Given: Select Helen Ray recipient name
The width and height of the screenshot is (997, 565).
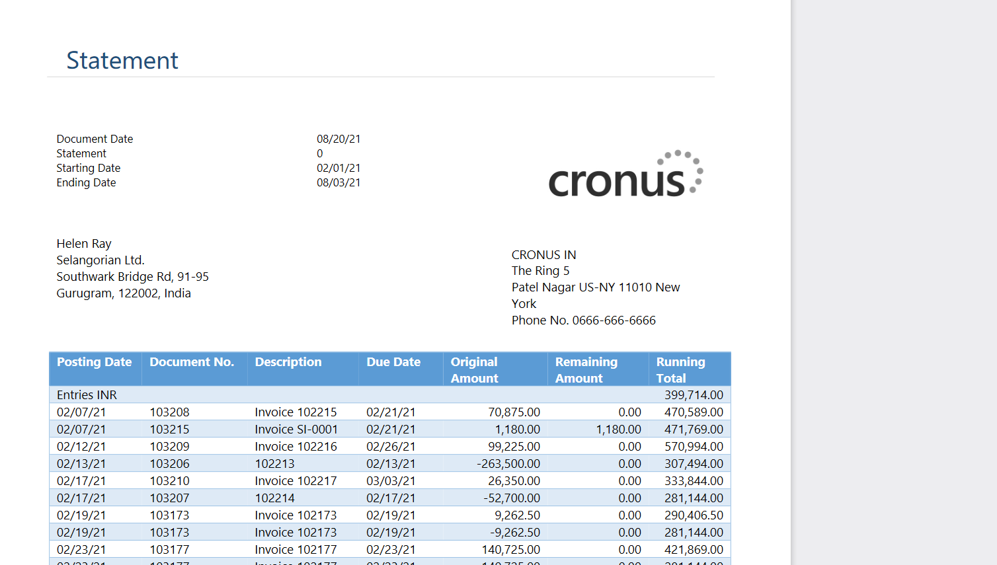Looking at the screenshot, I should [84, 243].
